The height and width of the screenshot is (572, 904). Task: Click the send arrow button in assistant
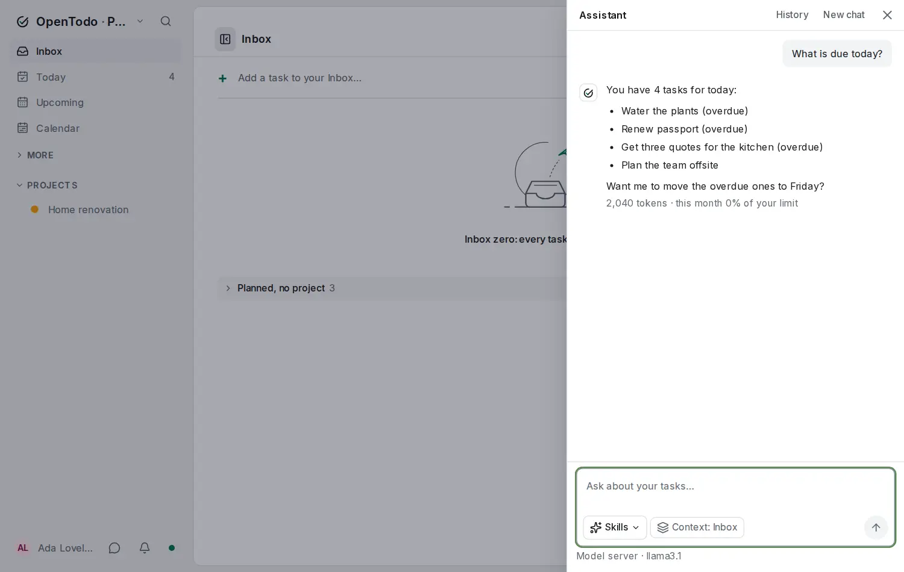tap(876, 527)
